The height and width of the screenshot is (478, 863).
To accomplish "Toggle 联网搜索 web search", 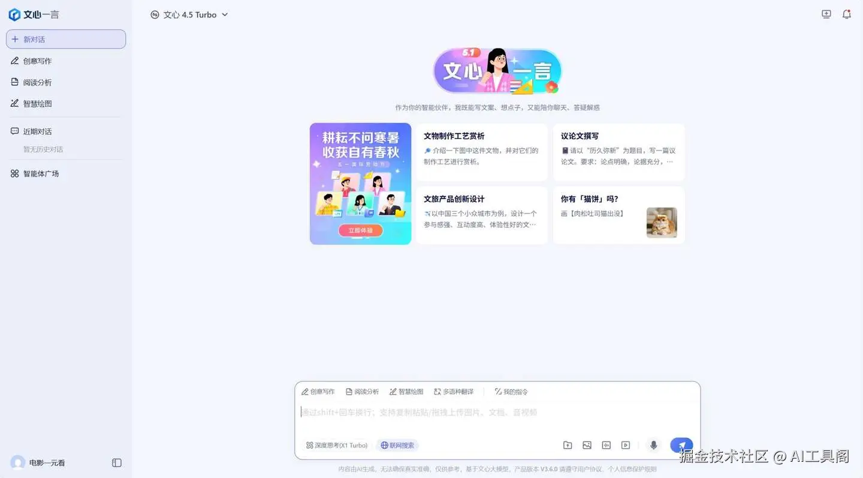I will [397, 445].
